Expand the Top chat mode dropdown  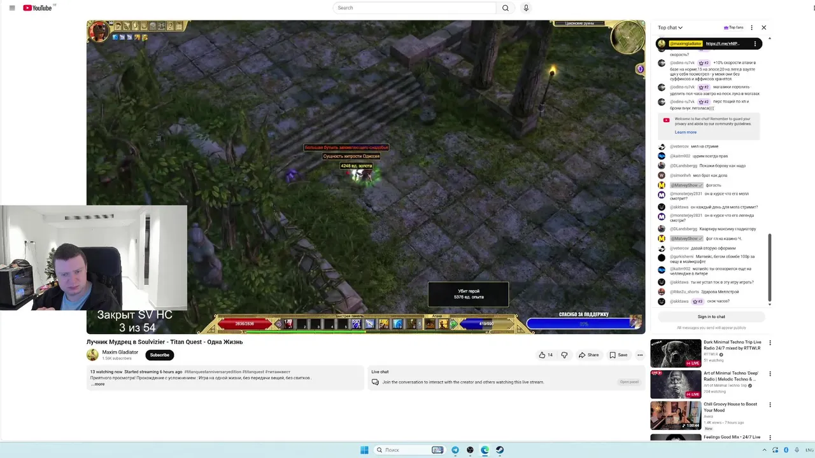[x=670, y=27]
